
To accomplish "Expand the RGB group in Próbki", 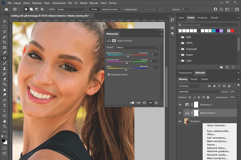I will click(x=179, y=37).
